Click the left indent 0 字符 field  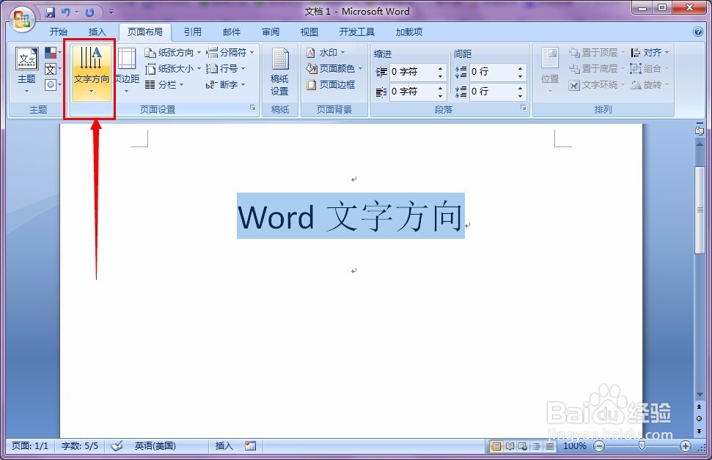click(412, 72)
